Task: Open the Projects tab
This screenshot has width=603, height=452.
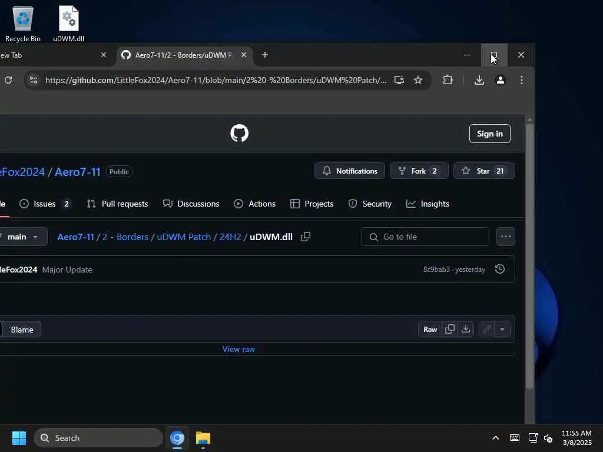Action: click(312, 204)
